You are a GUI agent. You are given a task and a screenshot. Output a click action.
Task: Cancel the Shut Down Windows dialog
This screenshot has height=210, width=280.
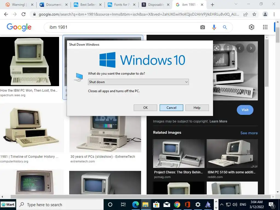click(x=171, y=108)
